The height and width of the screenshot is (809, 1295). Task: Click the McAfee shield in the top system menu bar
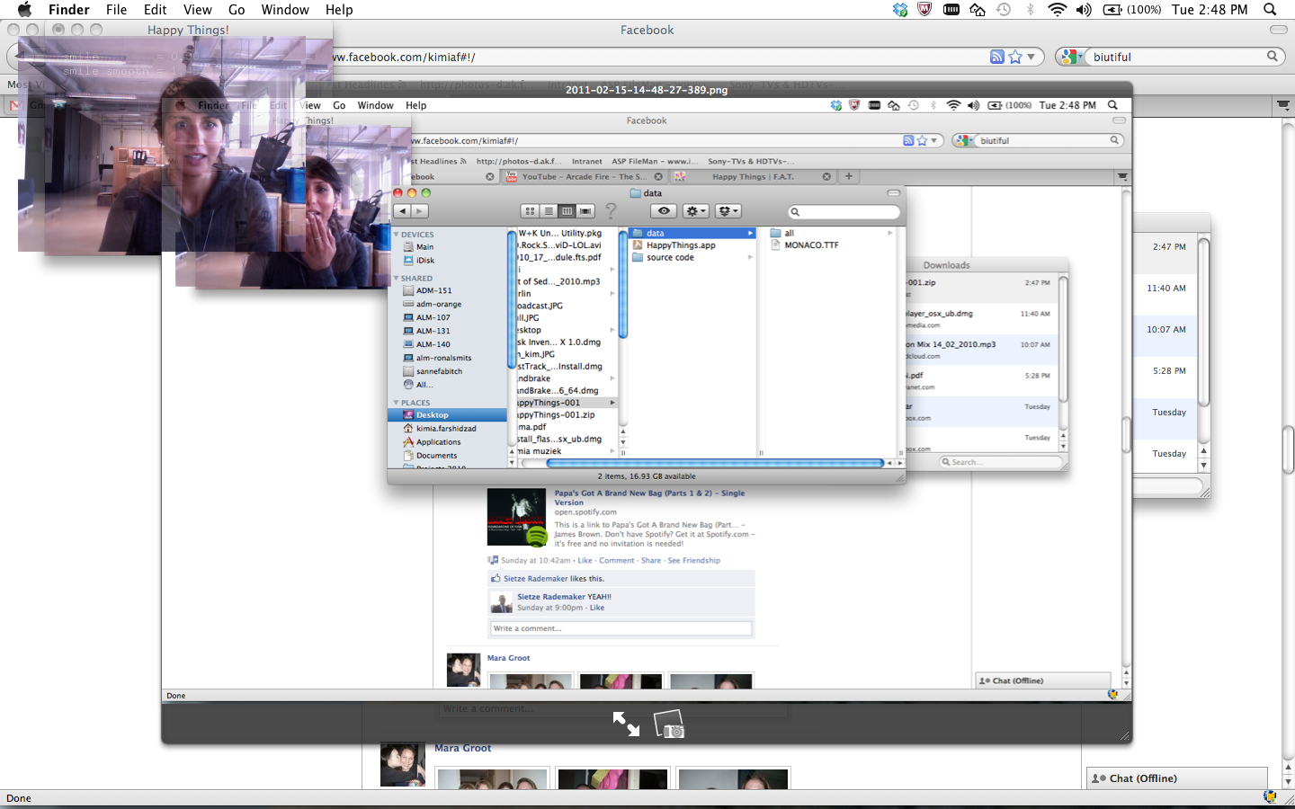924,10
